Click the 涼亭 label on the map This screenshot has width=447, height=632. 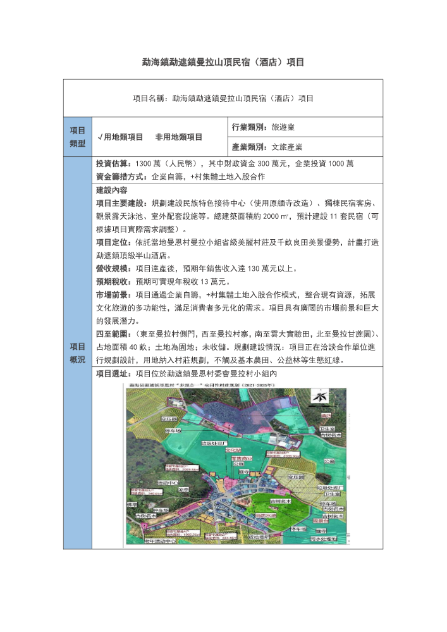pyautogui.click(x=183, y=489)
